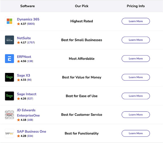
Task: Click Learn More for ERPNext pricing
Action: (x=136, y=59)
